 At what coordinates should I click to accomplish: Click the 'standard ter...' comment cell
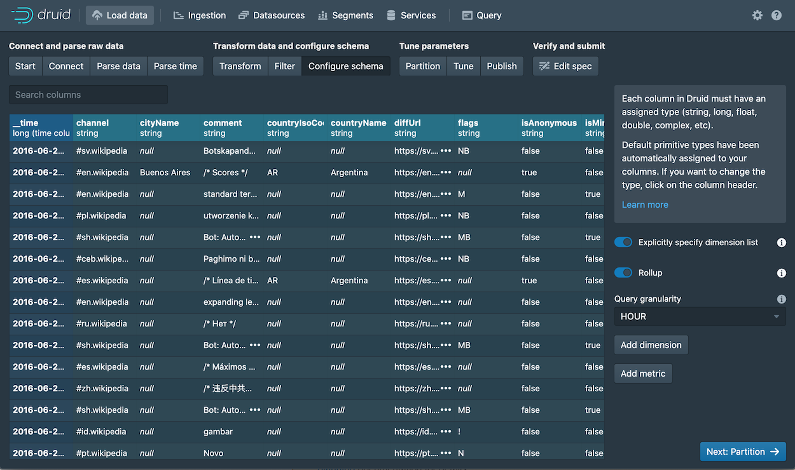(x=232, y=194)
